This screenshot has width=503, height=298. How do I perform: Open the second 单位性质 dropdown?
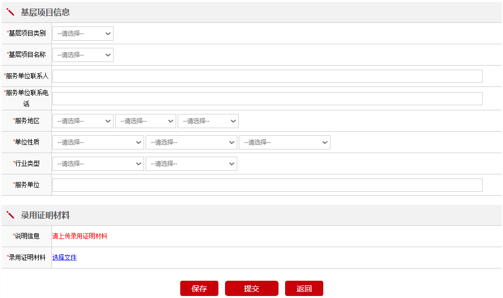(191, 142)
